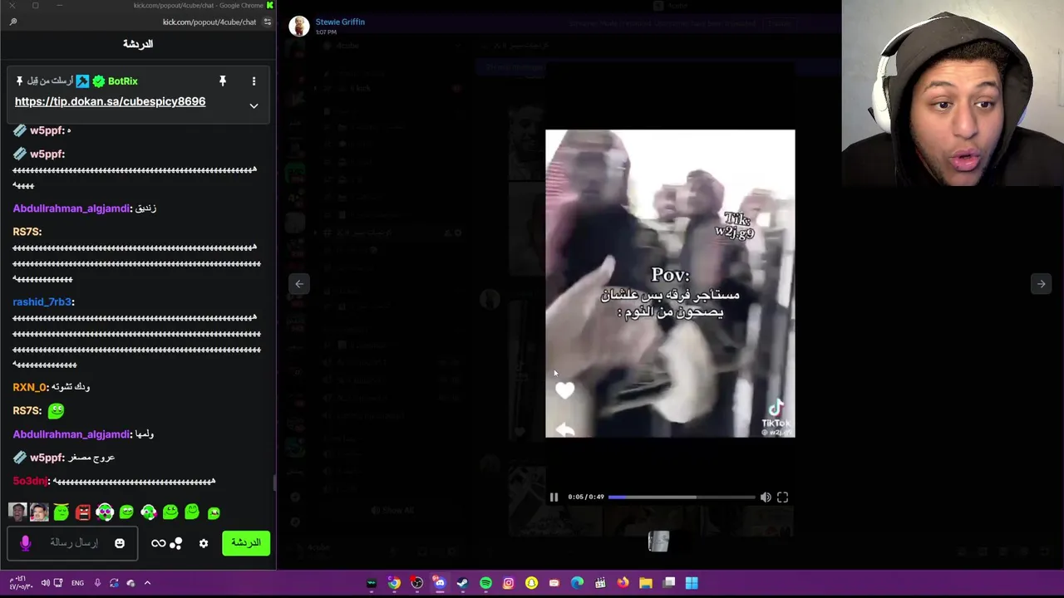Open Discord from taskbar

(440, 583)
